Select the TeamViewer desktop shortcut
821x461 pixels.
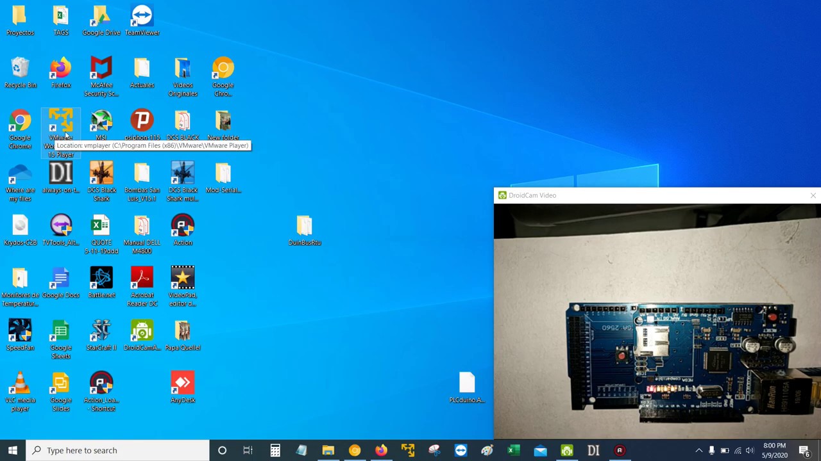142,20
